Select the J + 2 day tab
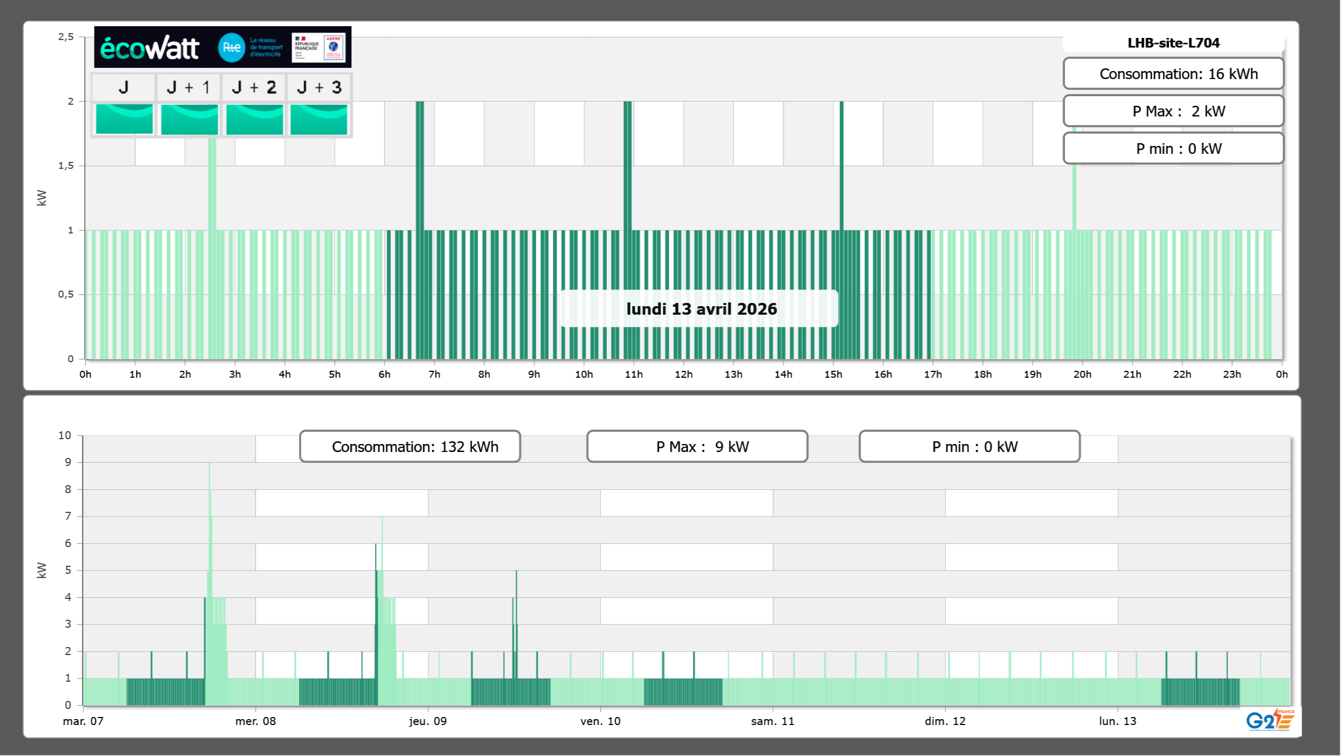Viewport: 1341px width, 756px height. tap(254, 87)
